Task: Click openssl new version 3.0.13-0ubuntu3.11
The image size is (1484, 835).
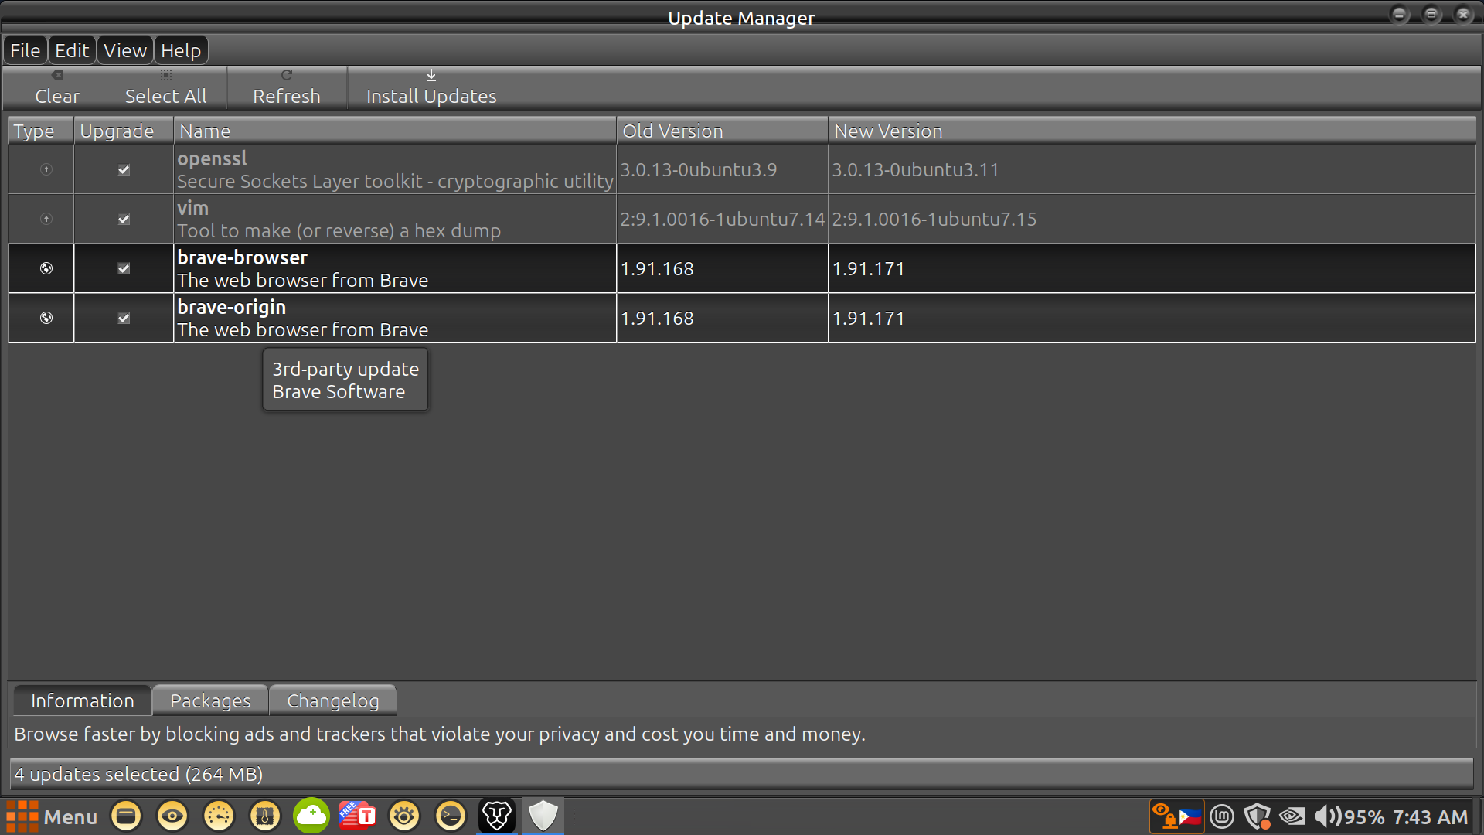Action: point(915,169)
